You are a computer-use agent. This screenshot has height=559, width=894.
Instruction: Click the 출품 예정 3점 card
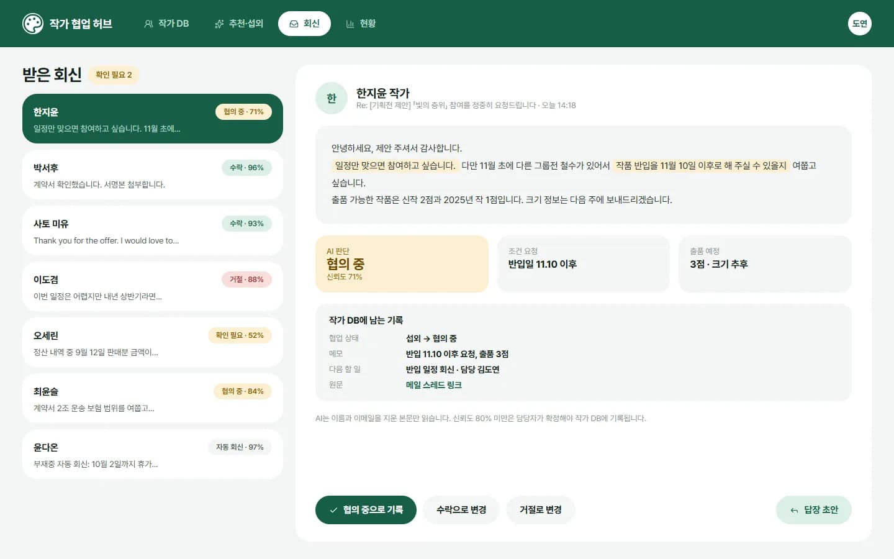pos(765,264)
